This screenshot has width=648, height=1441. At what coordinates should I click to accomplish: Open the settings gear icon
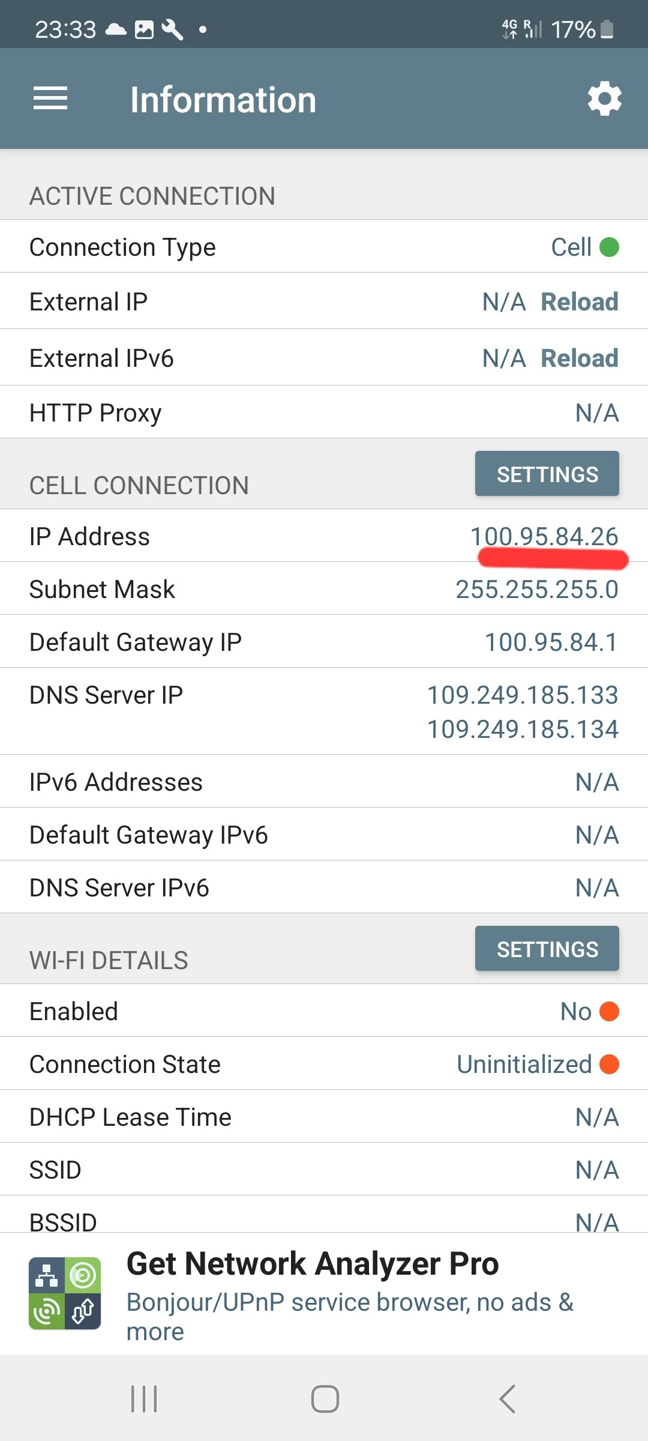pos(604,98)
